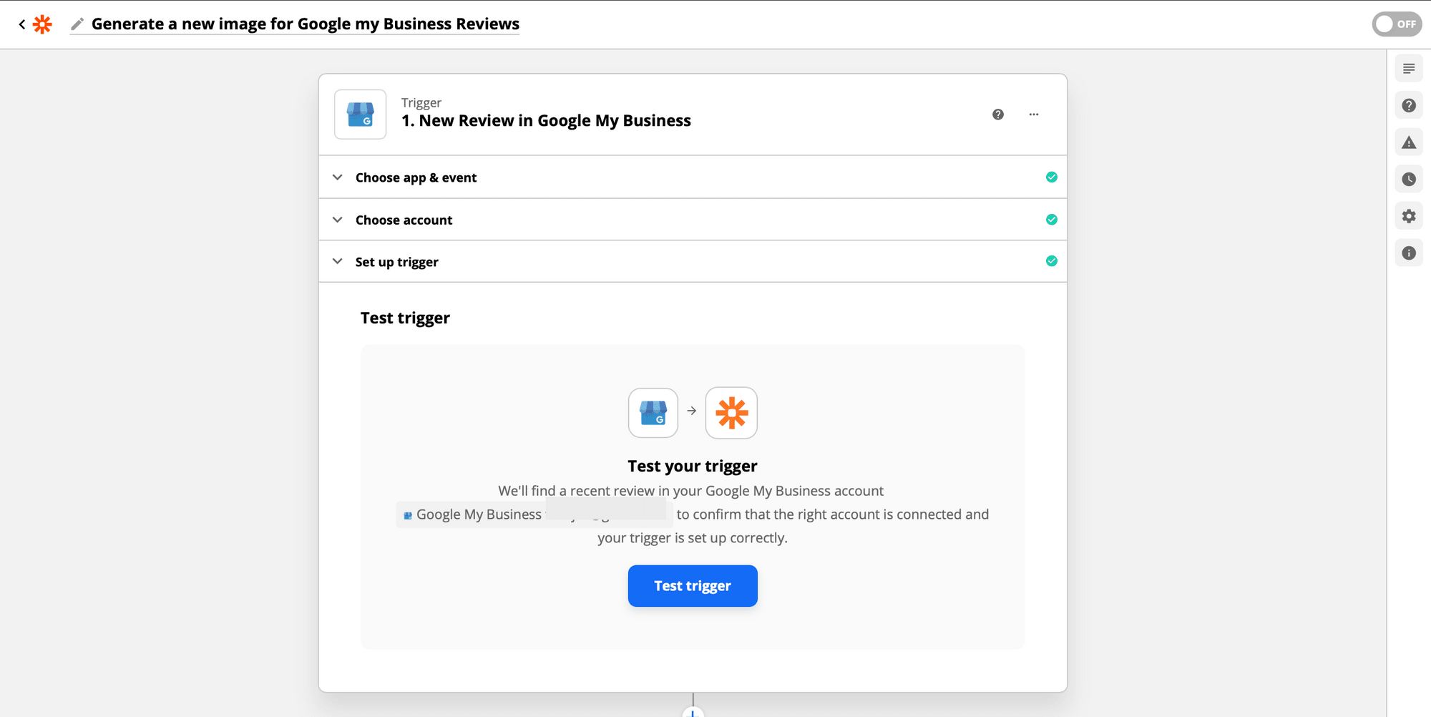The width and height of the screenshot is (1431, 717).
Task: Open trigger help question mark icon
Action: (998, 114)
